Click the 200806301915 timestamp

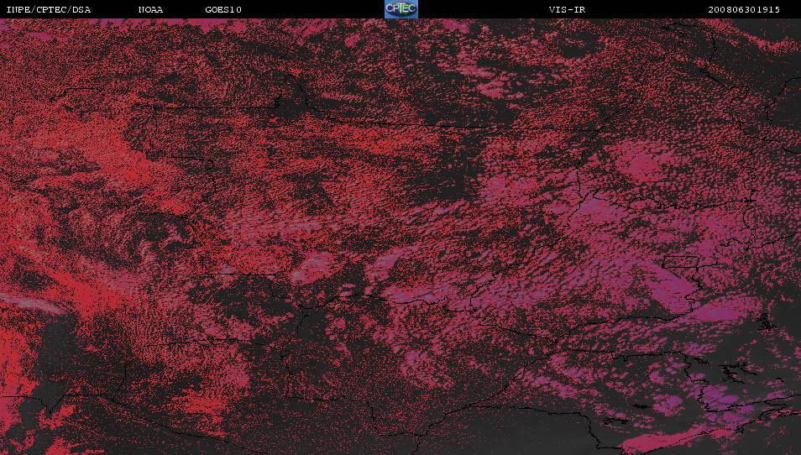coord(744,10)
